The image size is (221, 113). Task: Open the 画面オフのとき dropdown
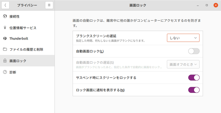click(x=183, y=64)
